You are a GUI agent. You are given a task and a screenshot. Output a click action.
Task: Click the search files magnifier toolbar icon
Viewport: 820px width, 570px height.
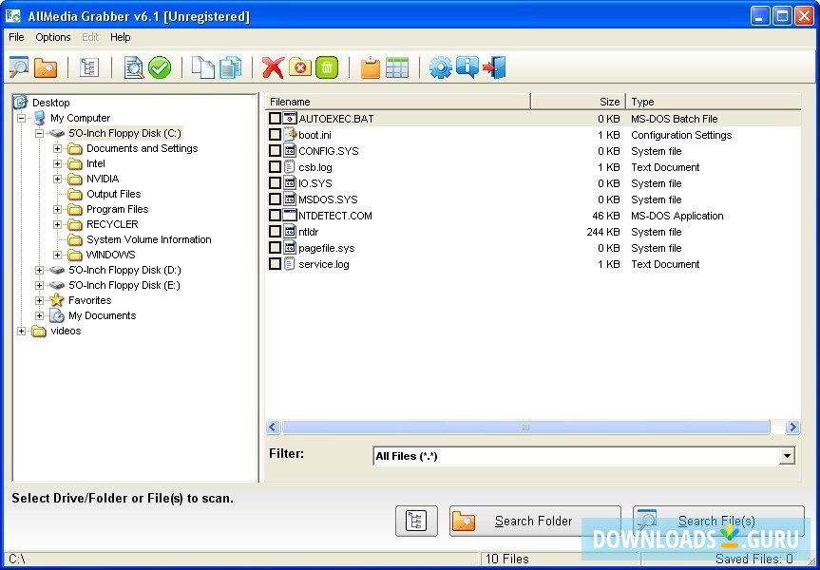point(19,68)
